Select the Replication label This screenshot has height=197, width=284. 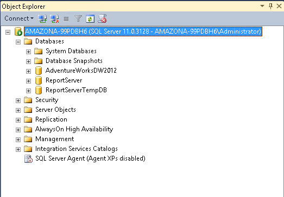point(51,119)
